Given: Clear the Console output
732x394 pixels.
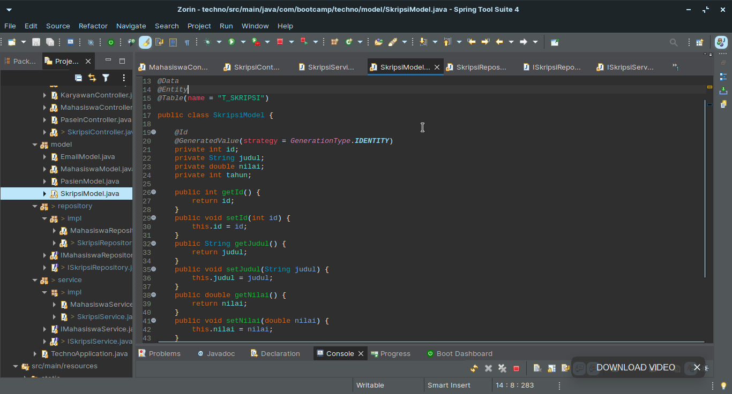Looking at the screenshot, I should pyautogui.click(x=537, y=368).
